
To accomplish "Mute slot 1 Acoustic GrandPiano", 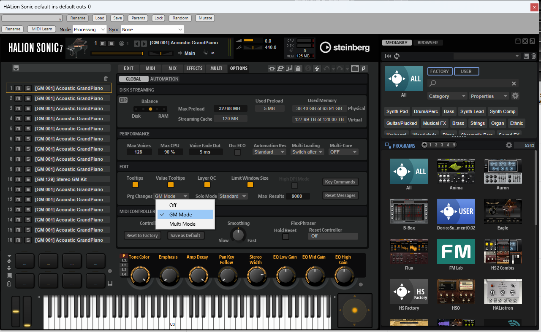I will 19,88.
